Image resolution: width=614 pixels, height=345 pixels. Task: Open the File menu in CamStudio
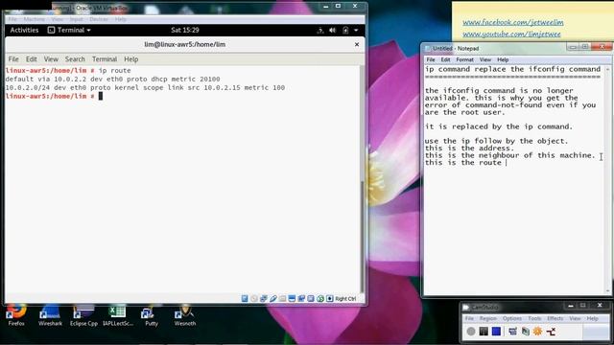(x=469, y=318)
